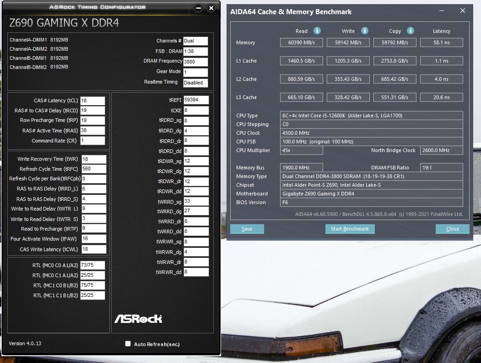Close the ASRock Timing Configurator window
This screenshot has height=363, width=481.
(x=211, y=8)
